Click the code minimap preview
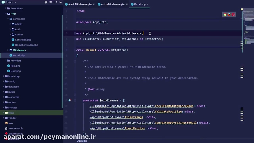Viewport: 254px width, 143px height. coord(249,26)
